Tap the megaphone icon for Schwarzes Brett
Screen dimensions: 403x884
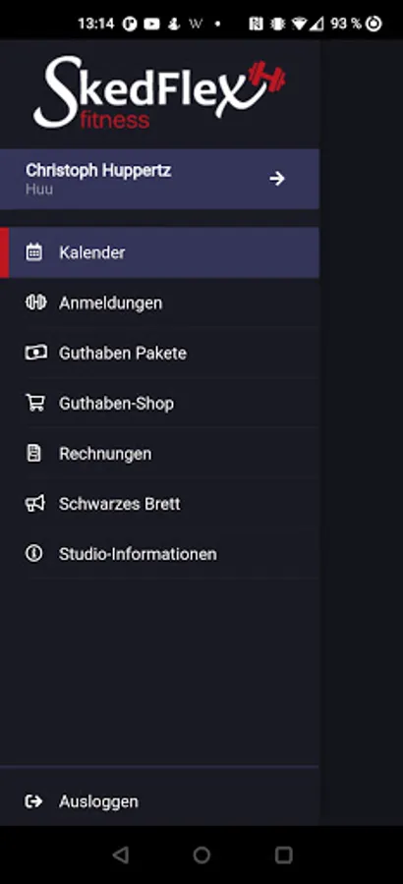(x=35, y=503)
